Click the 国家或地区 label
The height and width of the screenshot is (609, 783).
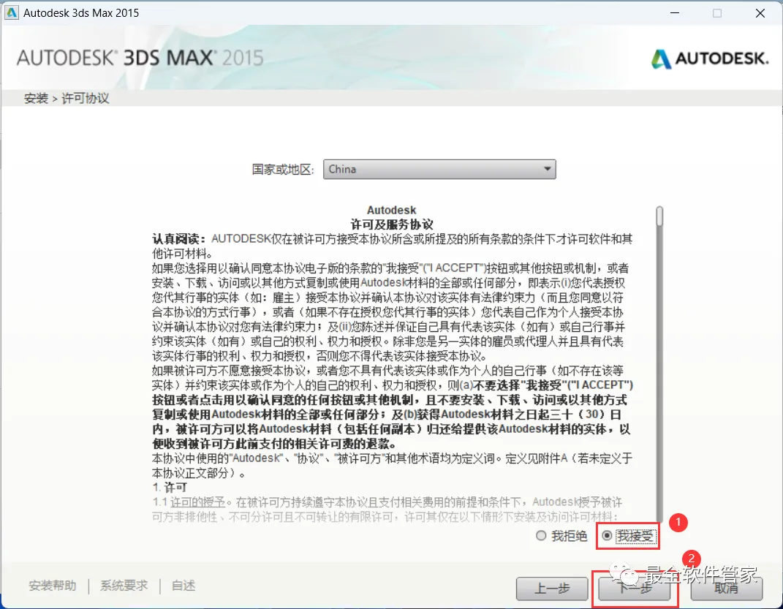(x=283, y=170)
